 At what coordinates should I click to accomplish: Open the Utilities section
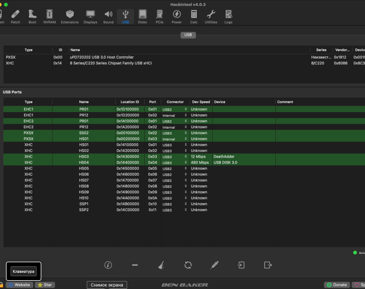pyautogui.click(x=211, y=17)
